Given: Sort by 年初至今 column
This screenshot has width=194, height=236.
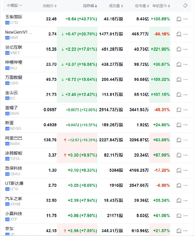Looking at the screenshot, I should (x=161, y=6).
